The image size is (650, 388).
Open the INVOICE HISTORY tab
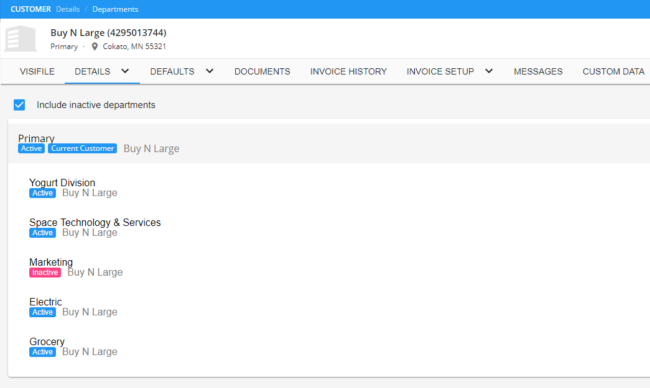click(348, 71)
